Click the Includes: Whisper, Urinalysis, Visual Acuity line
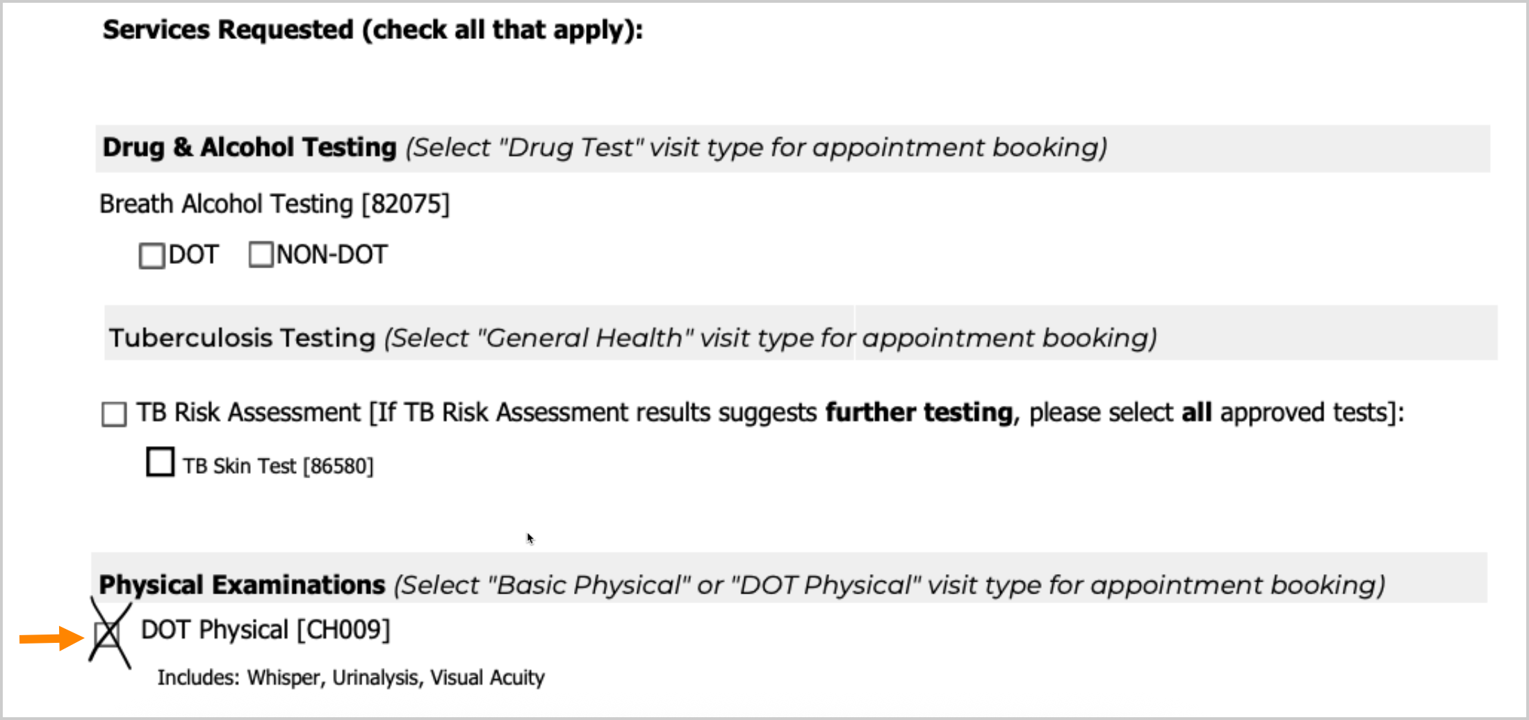 click(x=351, y=678)
